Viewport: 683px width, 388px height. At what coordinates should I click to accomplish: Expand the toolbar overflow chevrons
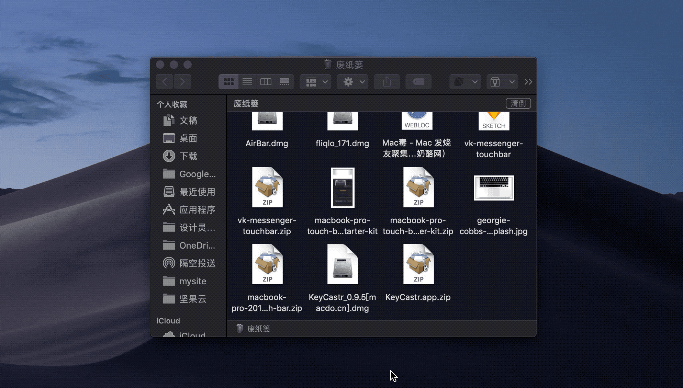pos(528,82)
